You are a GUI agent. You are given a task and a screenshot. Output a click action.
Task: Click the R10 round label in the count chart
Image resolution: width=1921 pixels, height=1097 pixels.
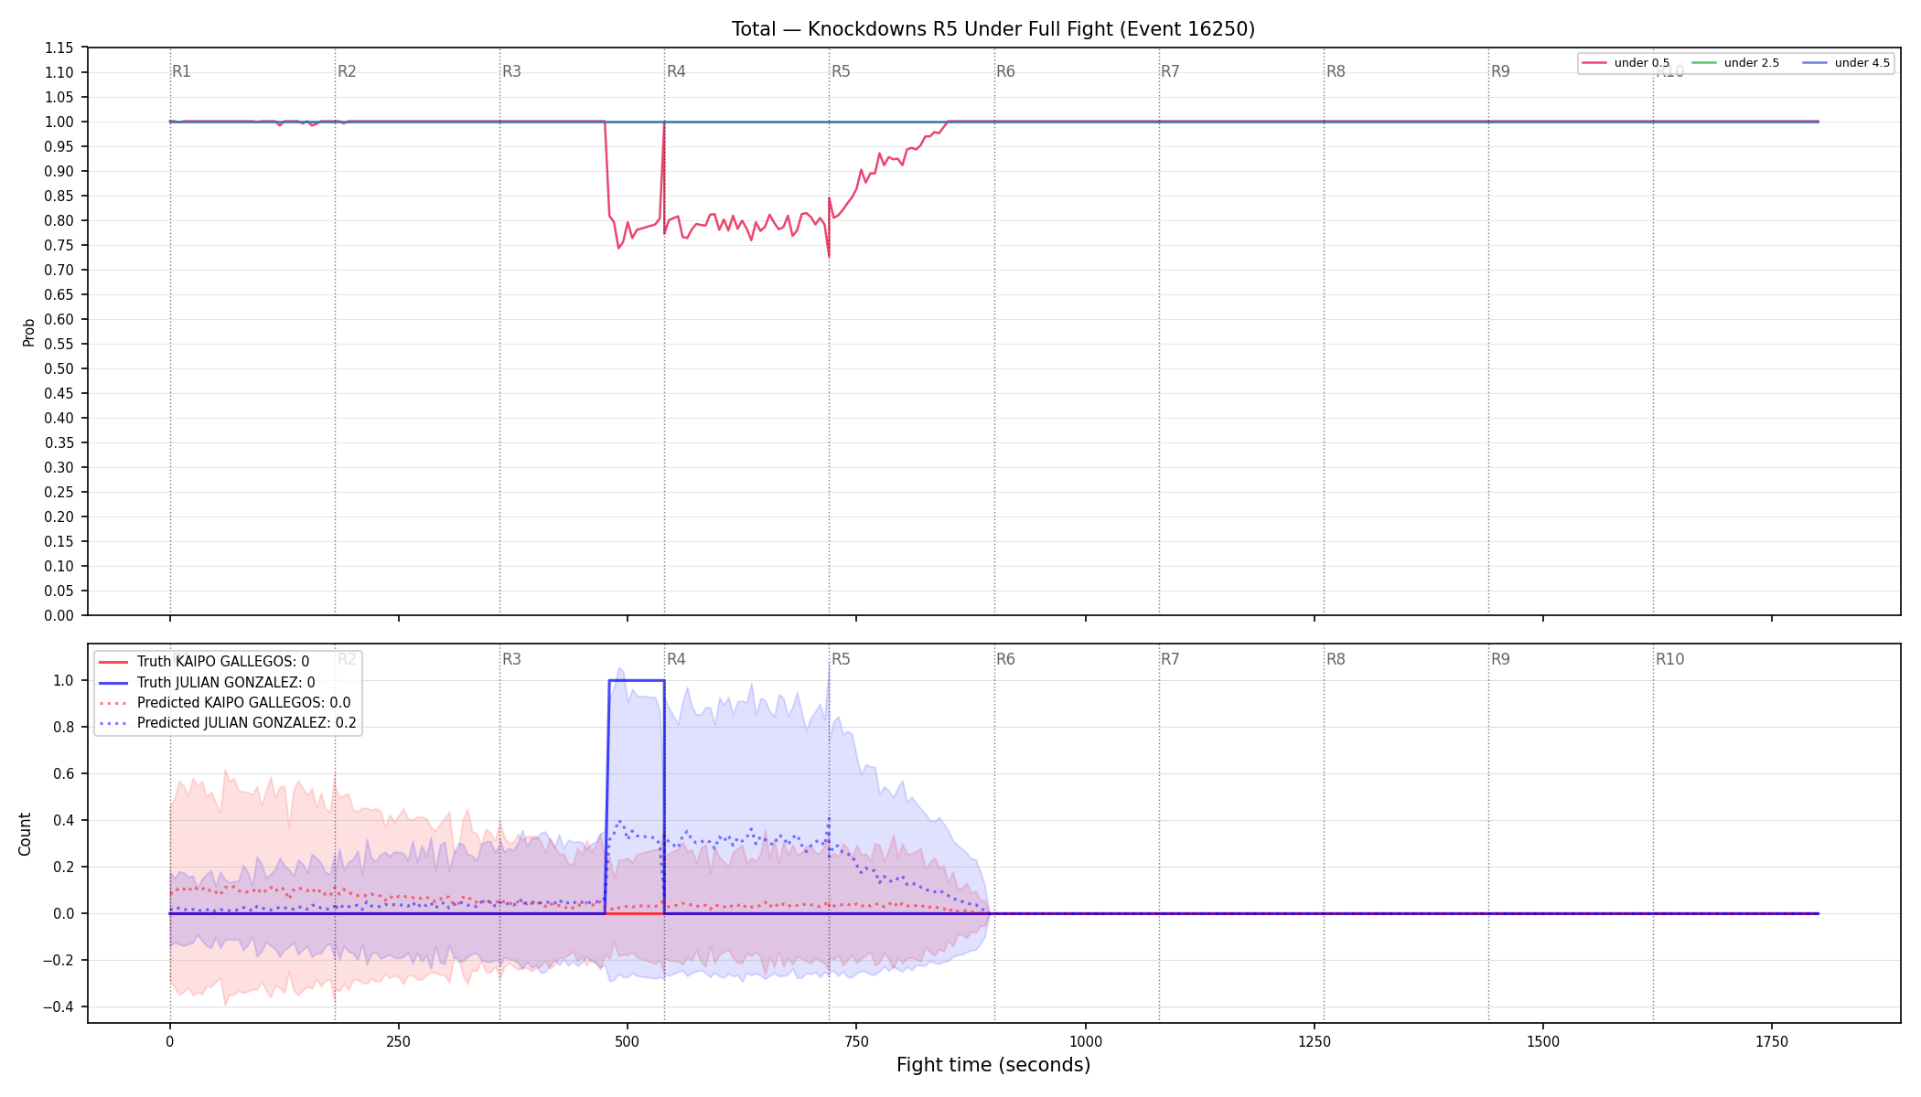pyautogui.click(x=1669, y=659)
